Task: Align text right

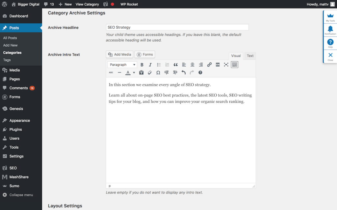Action: pos(201,65)
